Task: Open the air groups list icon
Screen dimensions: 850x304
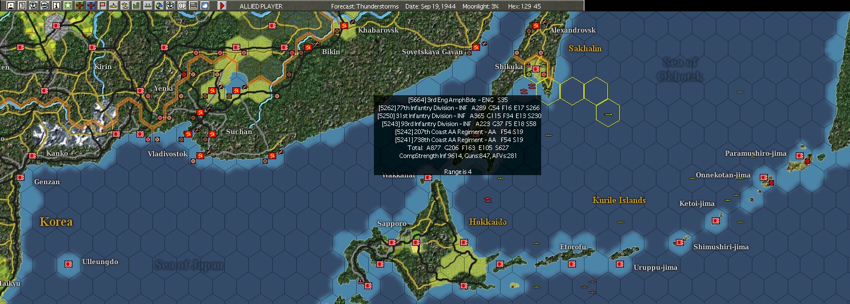Action: [34, 6]
